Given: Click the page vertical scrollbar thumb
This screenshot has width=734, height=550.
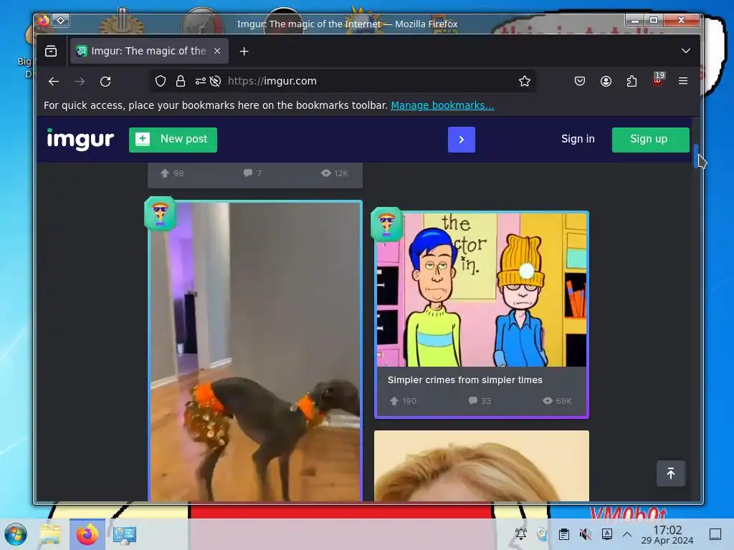Looking at the screenshot, I should [x=695, y=156].
